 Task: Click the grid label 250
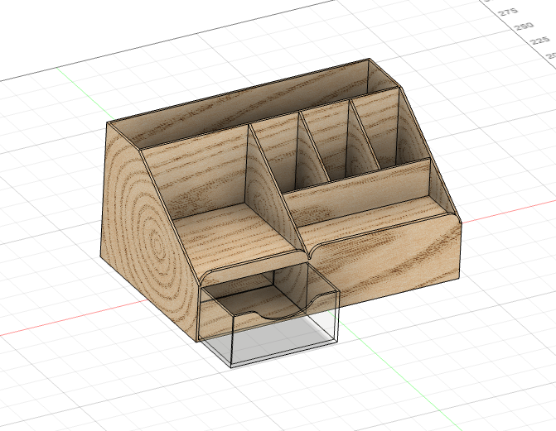click(524, 26)
